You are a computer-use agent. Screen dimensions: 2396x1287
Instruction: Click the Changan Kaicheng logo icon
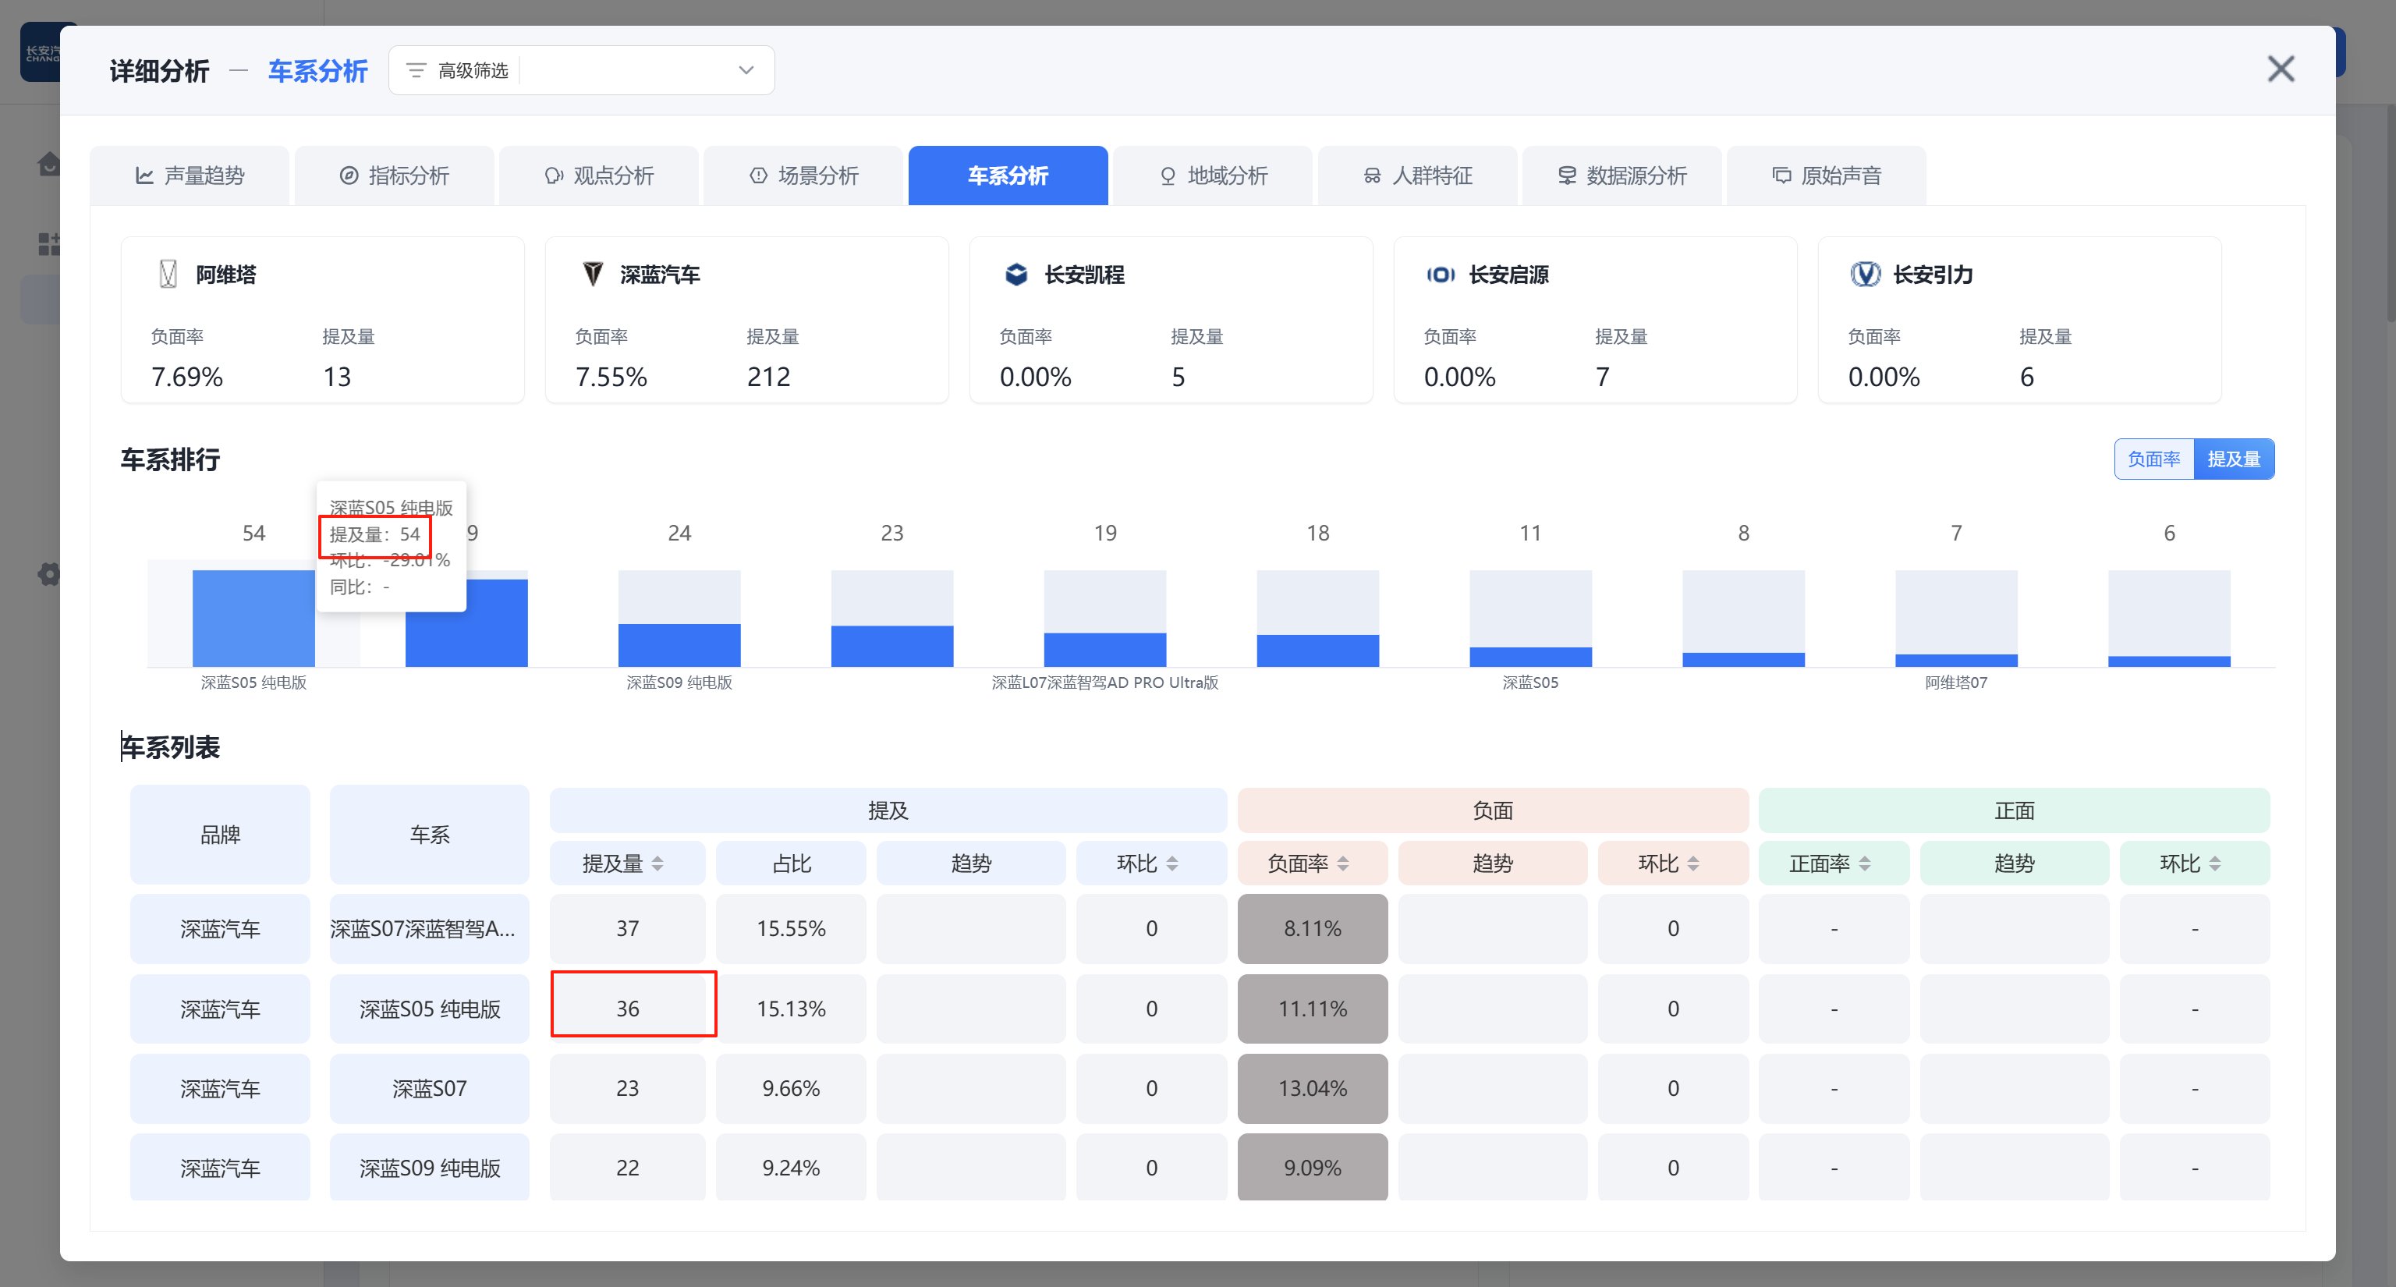pyautogui.click(x=1015, y=275)
